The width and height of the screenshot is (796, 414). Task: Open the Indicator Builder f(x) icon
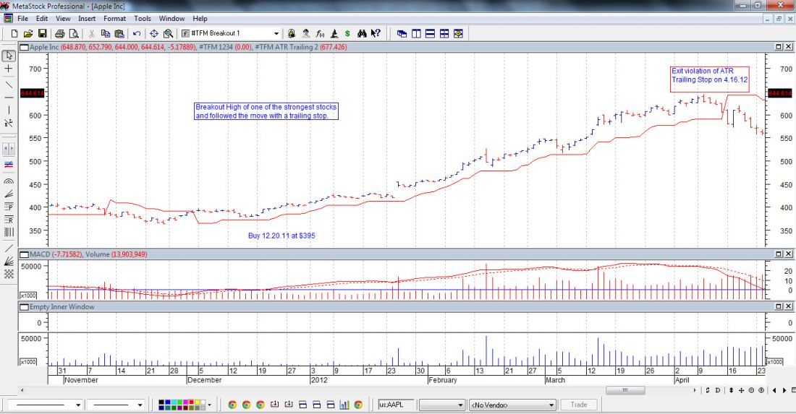[x=320, y=33]
